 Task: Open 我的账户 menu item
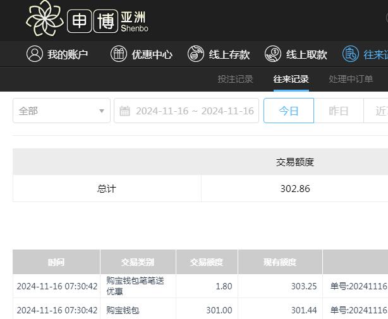(57, 54)
